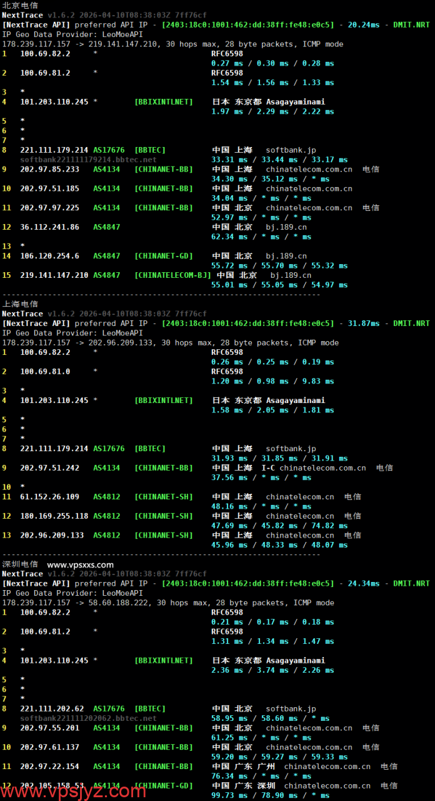The width and height of the screenshot is (435, 801).
Task: Select latency 47.69 ms / 45.82 ms / 74.82 ms
Action: pos(279,526)
